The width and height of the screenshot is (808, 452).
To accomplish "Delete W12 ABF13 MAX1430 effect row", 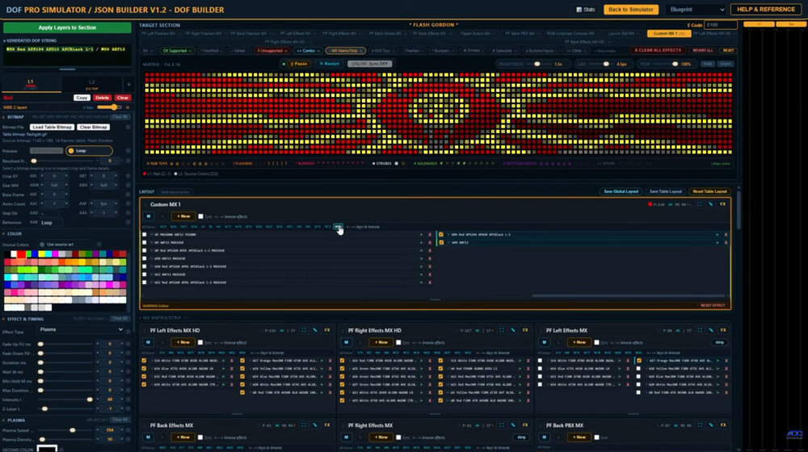I will pyautogui.click(x=430, y=274).
